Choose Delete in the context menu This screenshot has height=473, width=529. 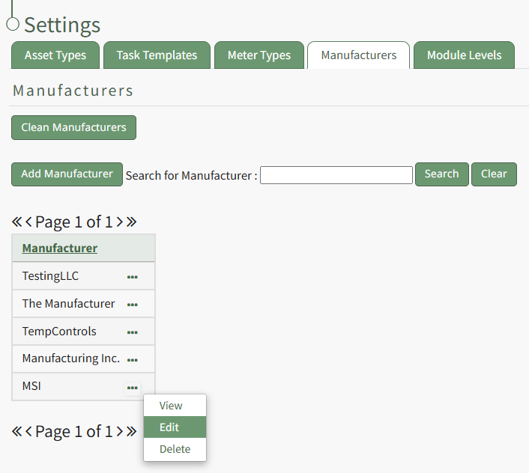coord(175,449)
